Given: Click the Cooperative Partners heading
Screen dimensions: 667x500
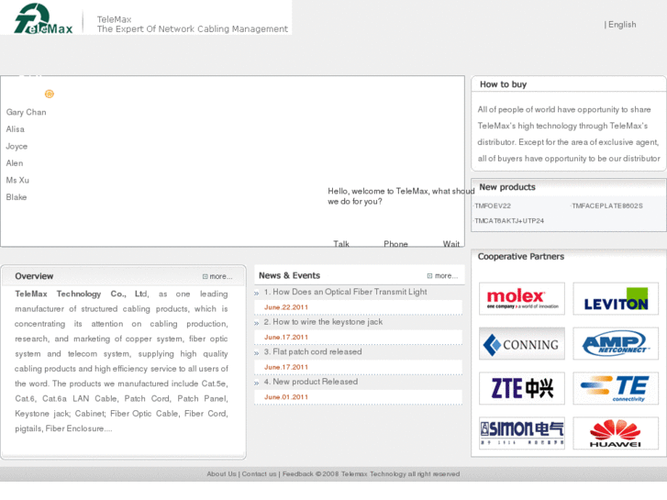Looking at the screenshot, I should pyautogui.click(x=521, y=257).
